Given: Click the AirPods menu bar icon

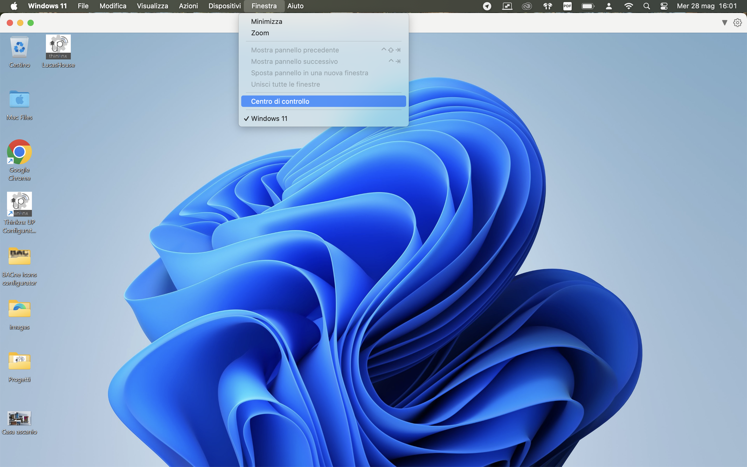Looking at the screenshot, I should (x=548, y=6).
